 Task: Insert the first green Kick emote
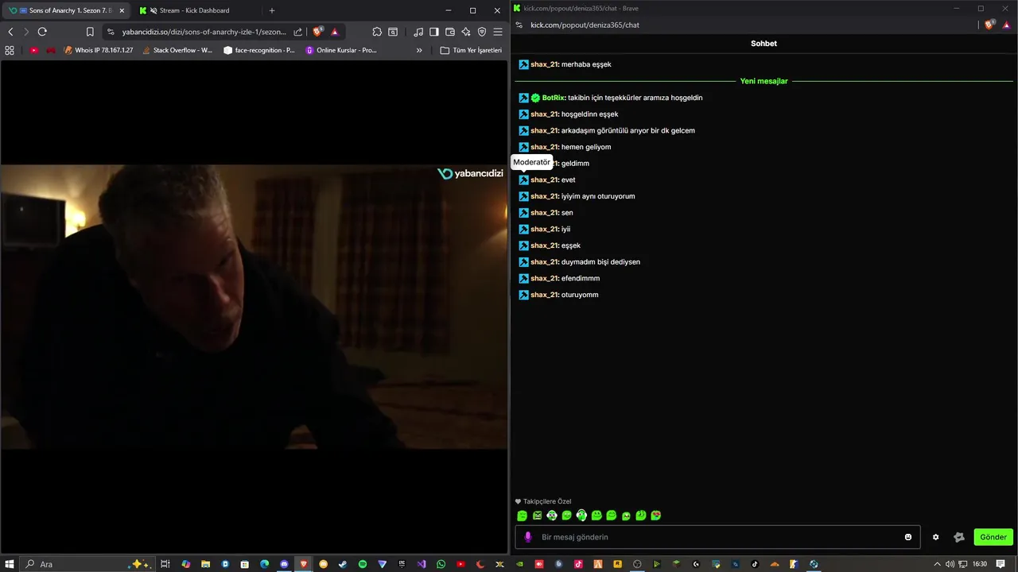522,516
